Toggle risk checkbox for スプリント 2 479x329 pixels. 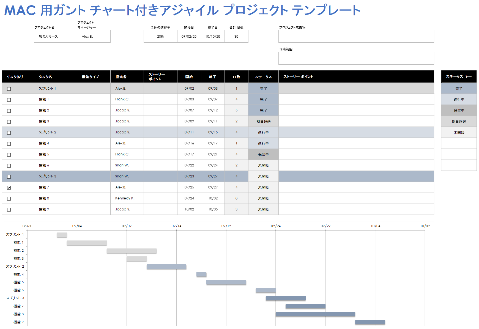tap(9, 133)
